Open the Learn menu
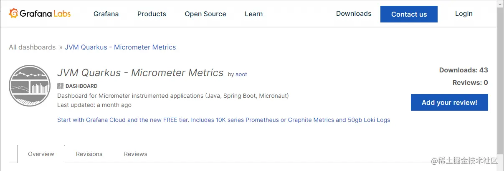Viewport: 504px width, 171px height. (x=253, y=14)
